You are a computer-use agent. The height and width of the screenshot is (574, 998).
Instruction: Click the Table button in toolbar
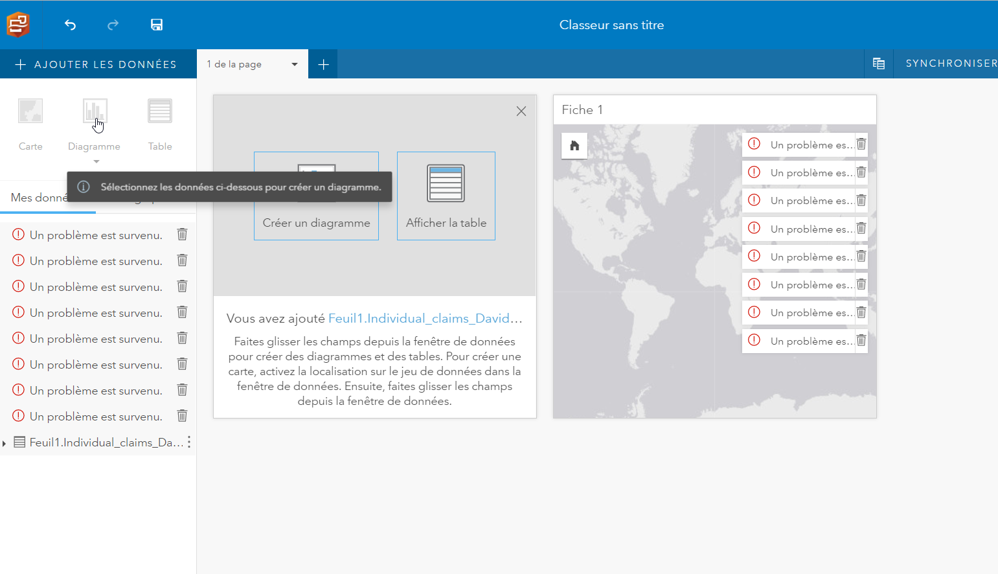160,125
